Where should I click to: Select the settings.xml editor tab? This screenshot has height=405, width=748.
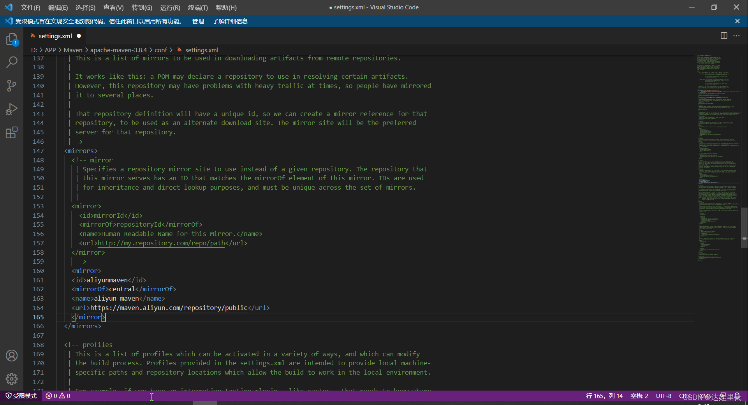(55, 36)
